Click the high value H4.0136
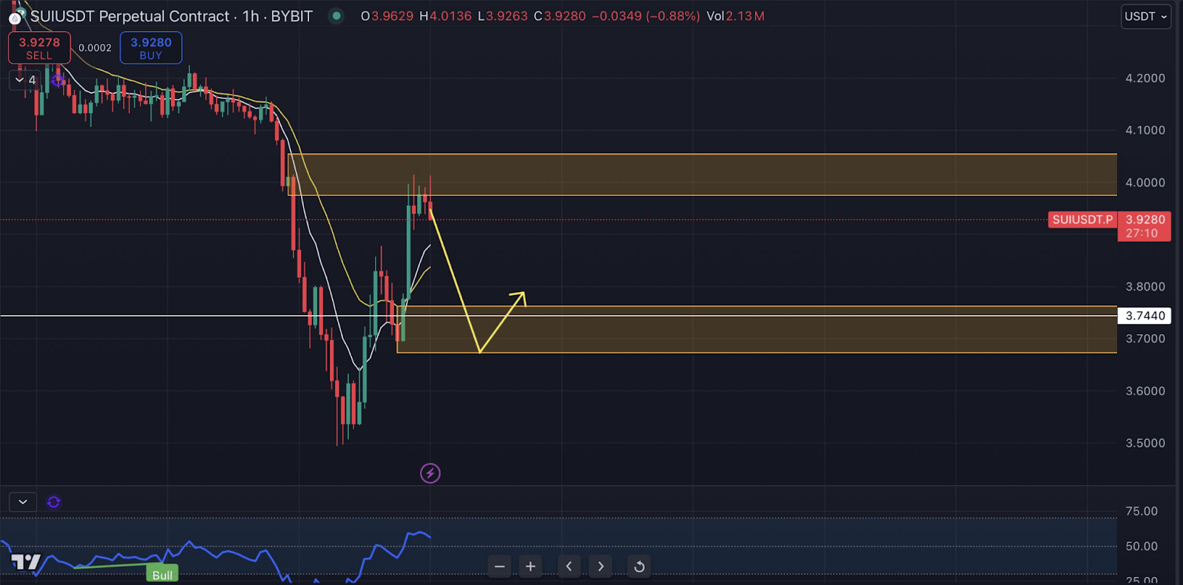Screen dimensions: 1183x585 coord(445,16)
